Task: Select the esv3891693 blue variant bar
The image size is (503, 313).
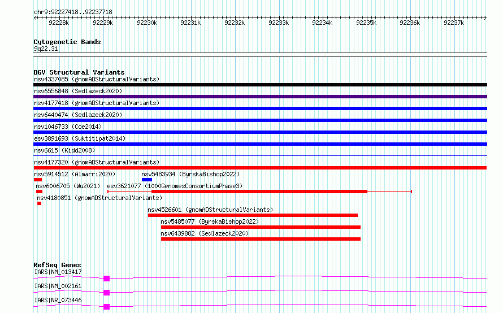Action: (260, 144)
